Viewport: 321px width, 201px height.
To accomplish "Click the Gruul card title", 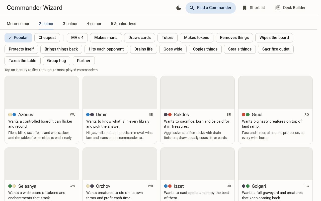I will (257, 115).
